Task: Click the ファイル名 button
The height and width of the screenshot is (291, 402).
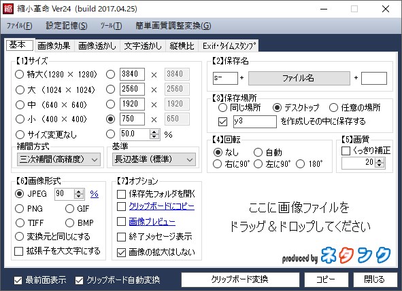Action: point(299,78)
